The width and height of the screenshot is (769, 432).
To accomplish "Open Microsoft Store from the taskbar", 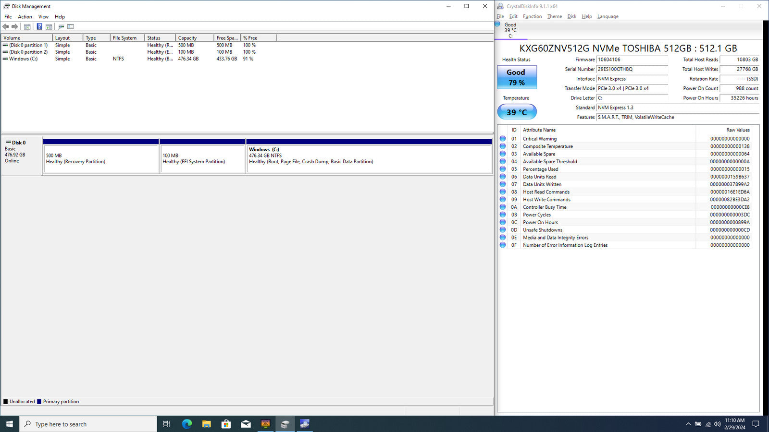I will (x=226, y=424).
